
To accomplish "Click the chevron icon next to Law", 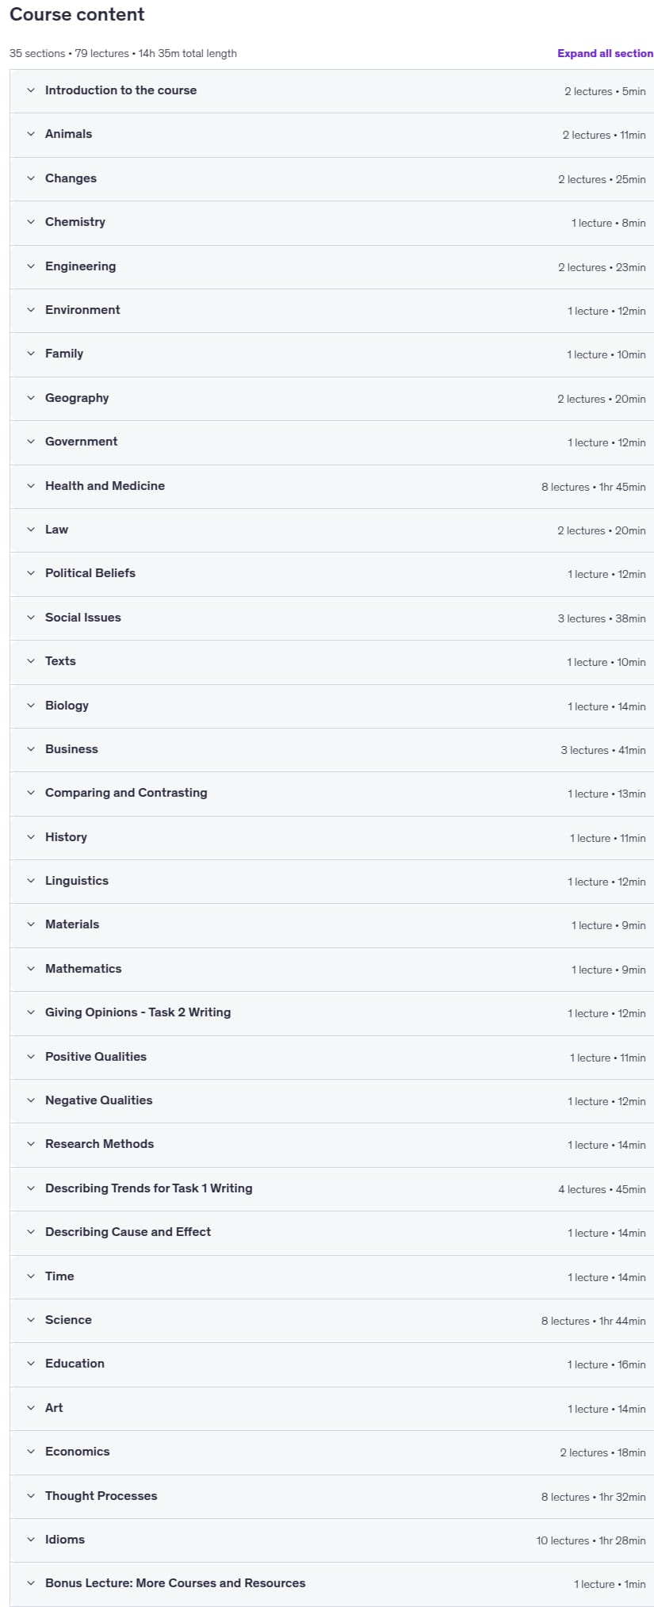I will [31, 530].
